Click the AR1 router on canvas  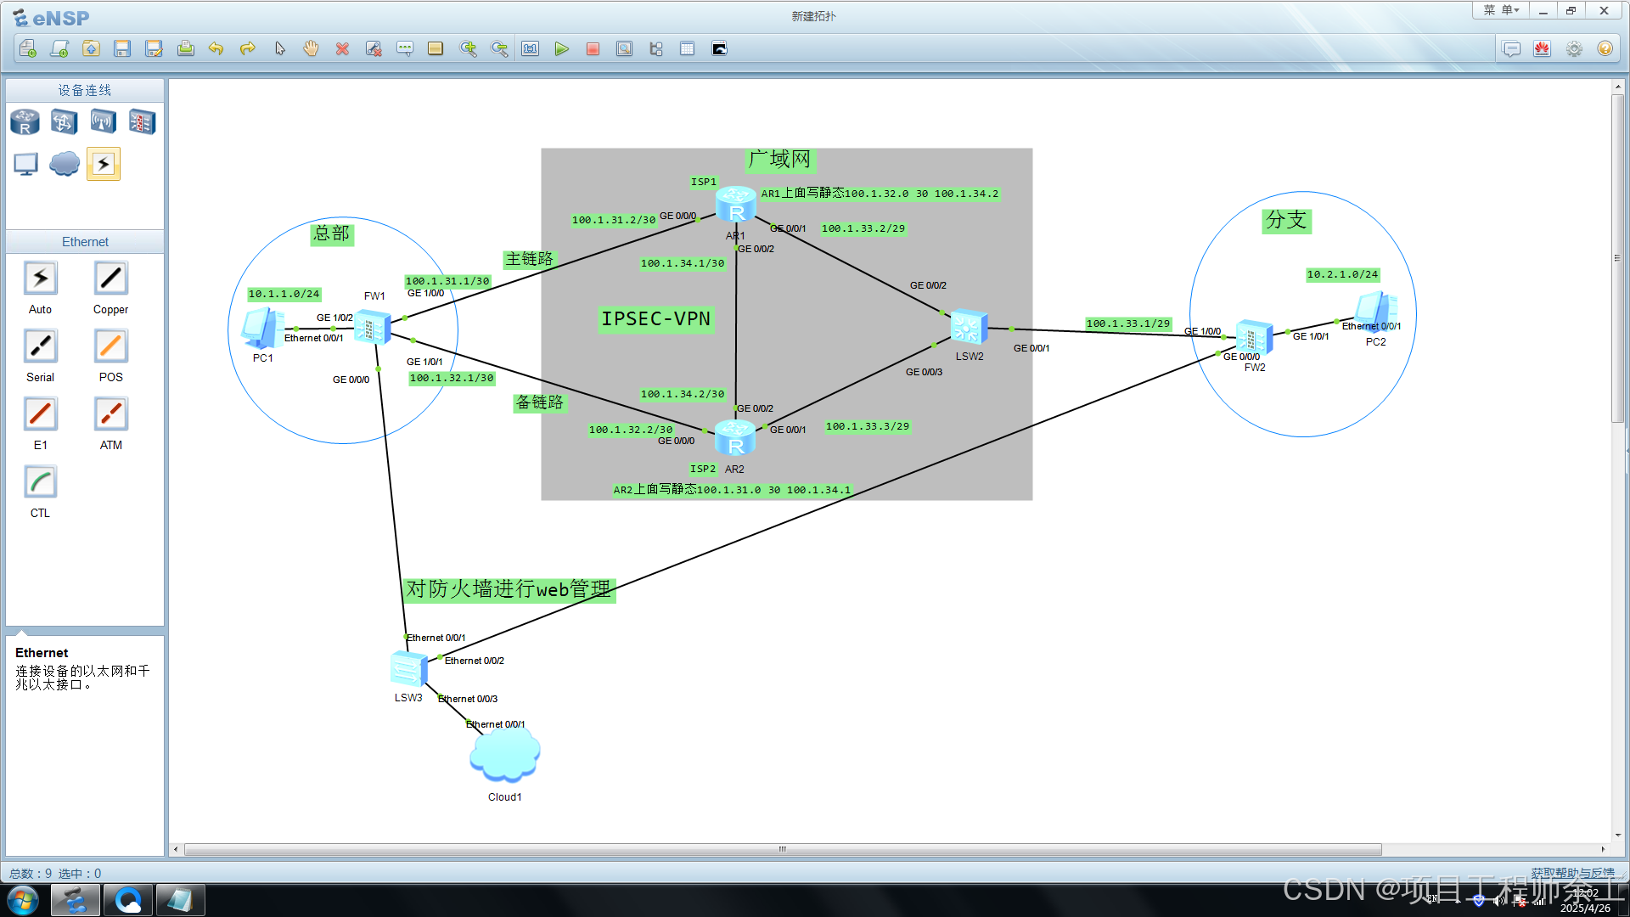tap(735, 205)
